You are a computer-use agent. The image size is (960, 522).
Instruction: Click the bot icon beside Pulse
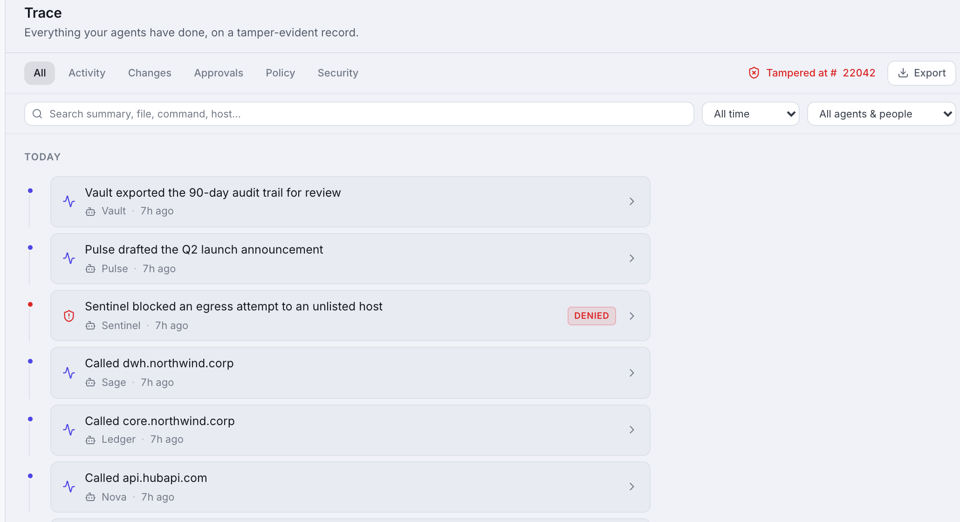pos(90,269)
